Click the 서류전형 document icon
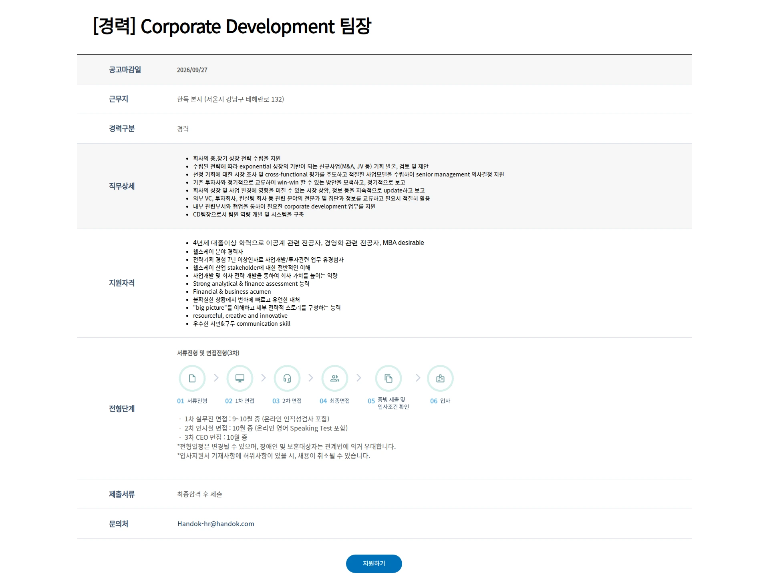 point(192,378)
